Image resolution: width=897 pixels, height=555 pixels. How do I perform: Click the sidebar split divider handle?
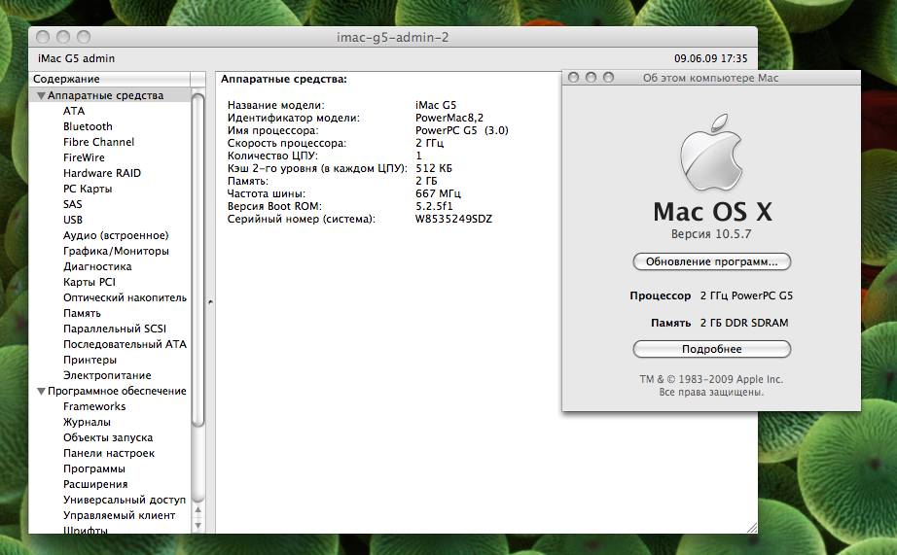210,301
